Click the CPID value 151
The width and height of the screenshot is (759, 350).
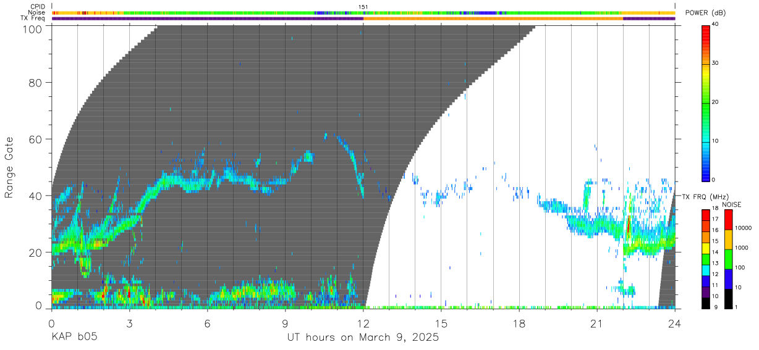point(363,6)
